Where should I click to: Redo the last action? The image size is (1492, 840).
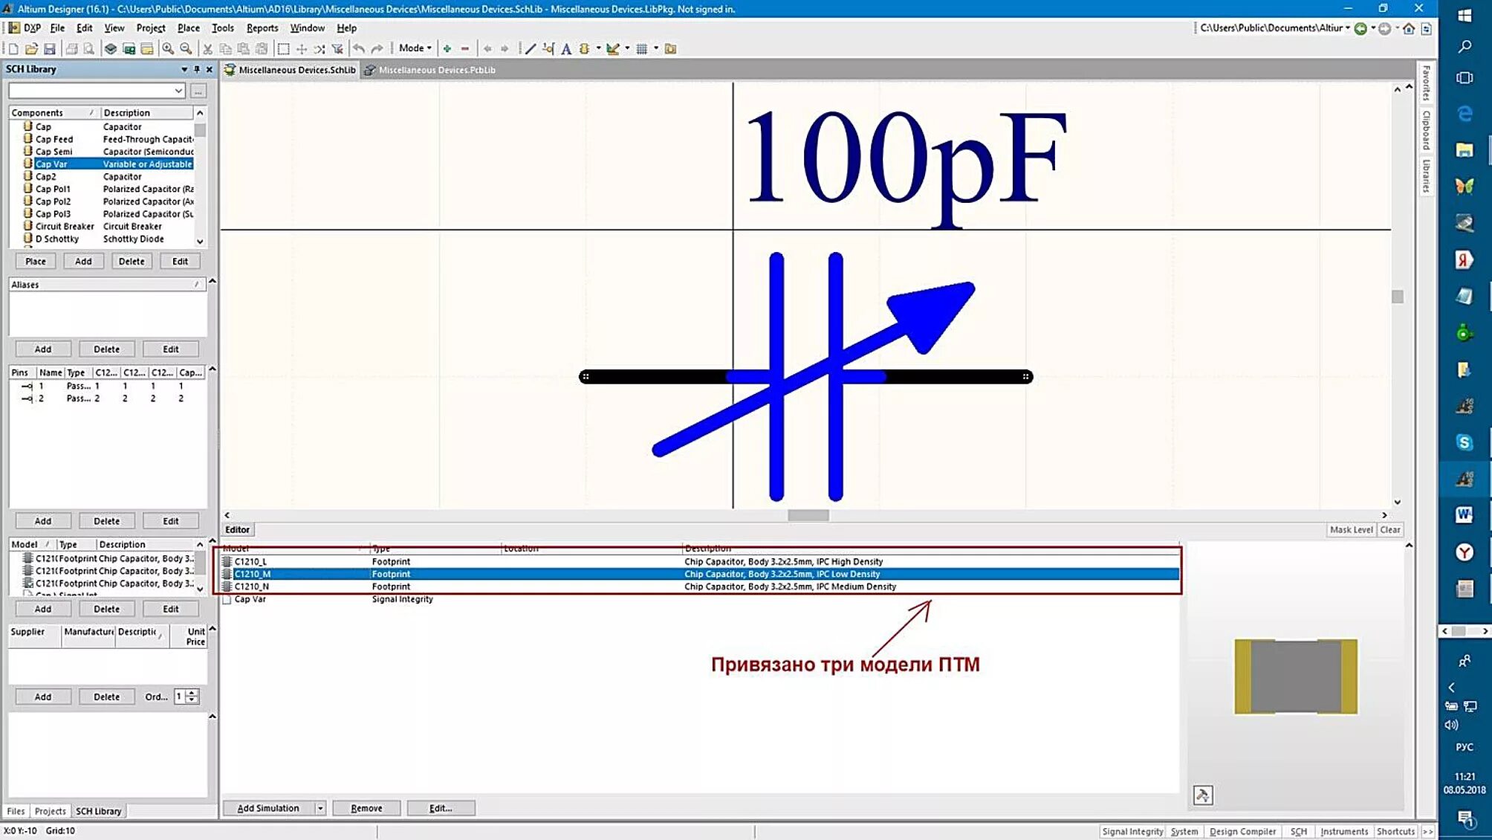(375, 48)
